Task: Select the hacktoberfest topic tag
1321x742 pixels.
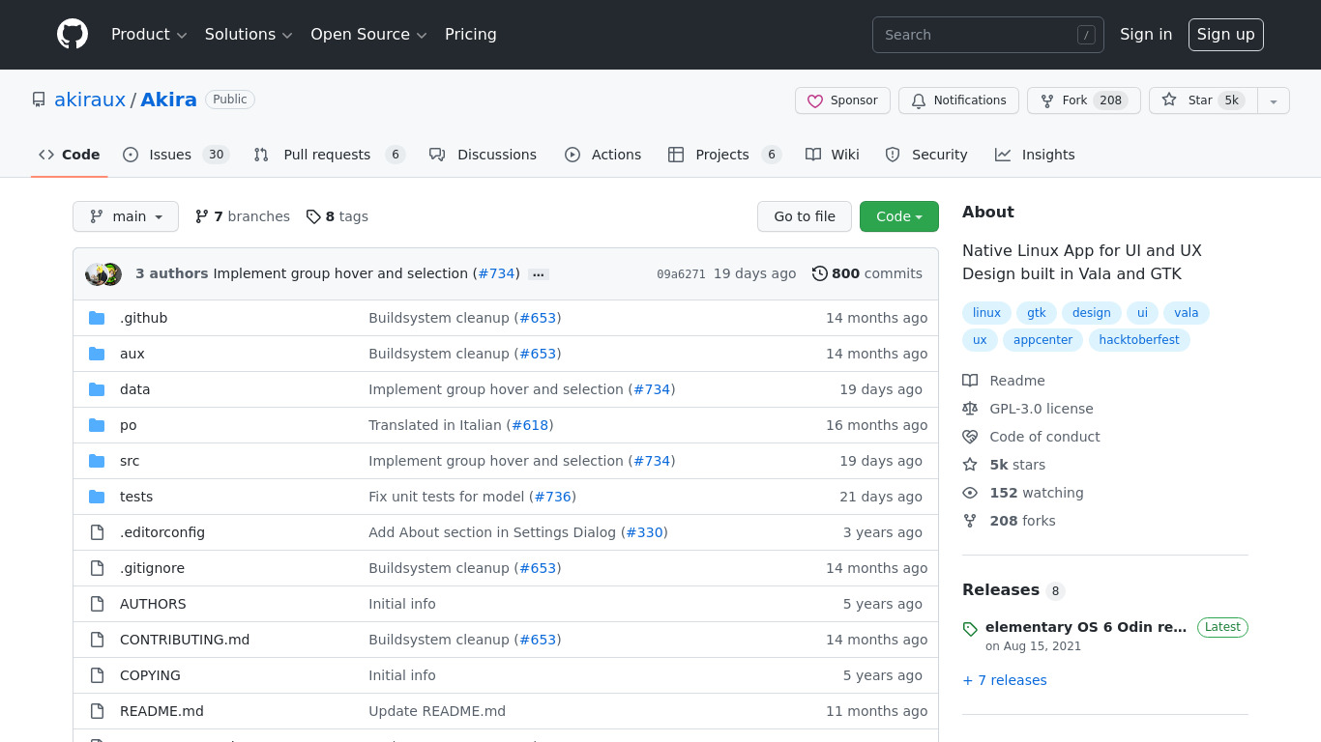Action: [x=1139, y=340]
